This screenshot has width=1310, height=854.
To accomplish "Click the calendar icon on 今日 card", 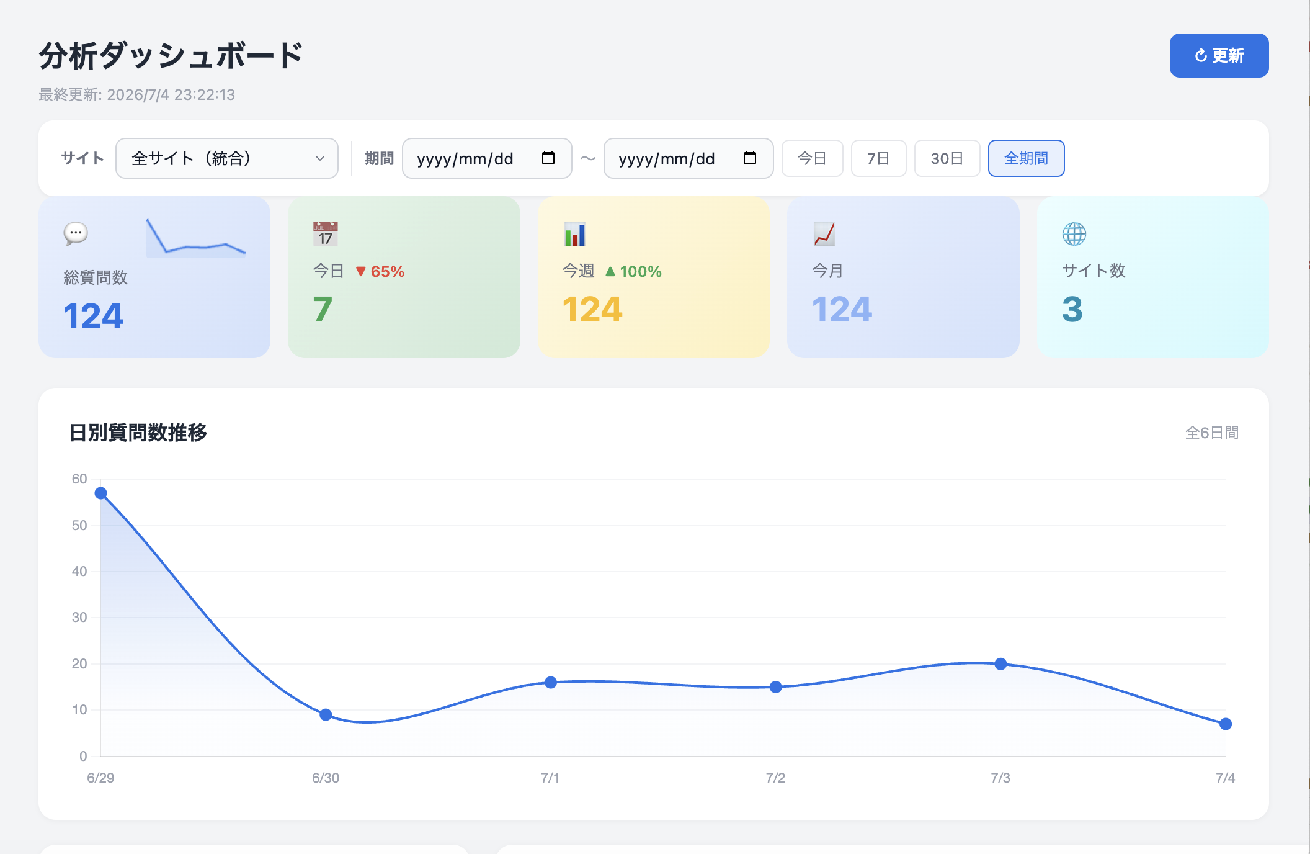I will [x=325, y=234].
